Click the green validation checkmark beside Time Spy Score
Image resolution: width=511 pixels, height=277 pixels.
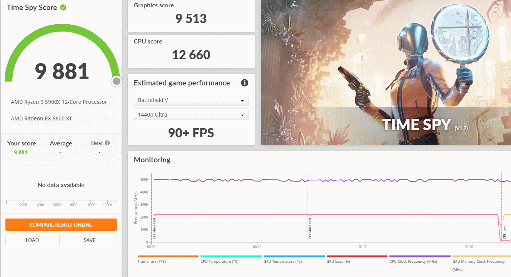click(63, 7)
